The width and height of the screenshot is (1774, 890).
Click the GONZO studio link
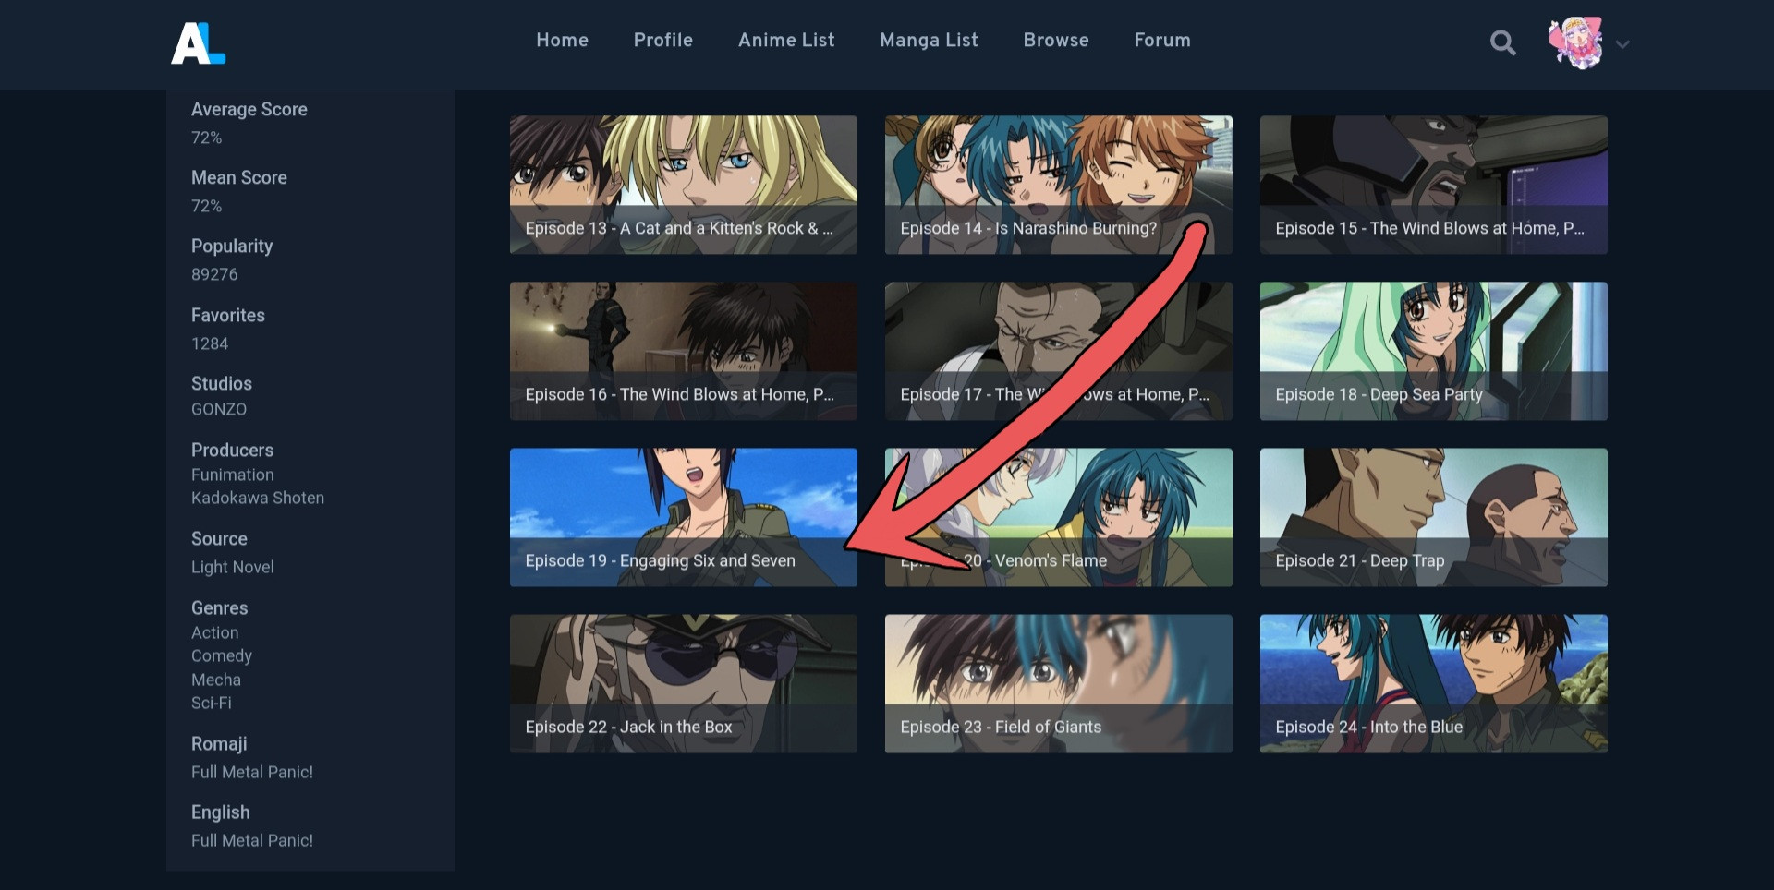(219, 409)
